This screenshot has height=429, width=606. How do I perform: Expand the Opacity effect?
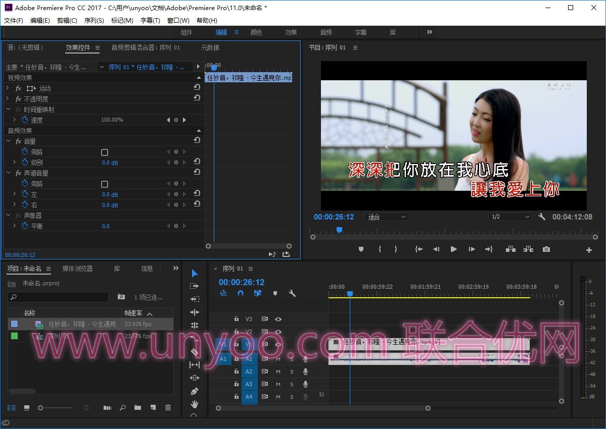point(8,99)
